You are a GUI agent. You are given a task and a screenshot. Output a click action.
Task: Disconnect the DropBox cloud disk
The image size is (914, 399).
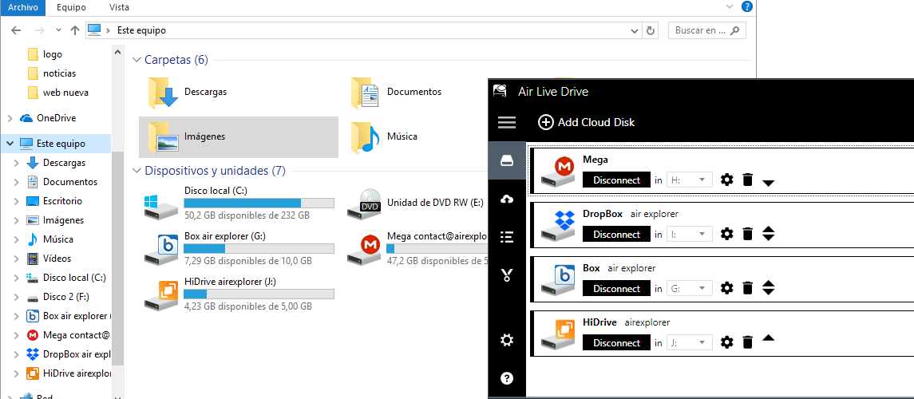pos(617,234)
